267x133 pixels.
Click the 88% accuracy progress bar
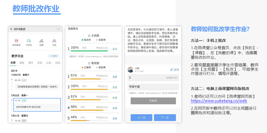tap(89, 110)
